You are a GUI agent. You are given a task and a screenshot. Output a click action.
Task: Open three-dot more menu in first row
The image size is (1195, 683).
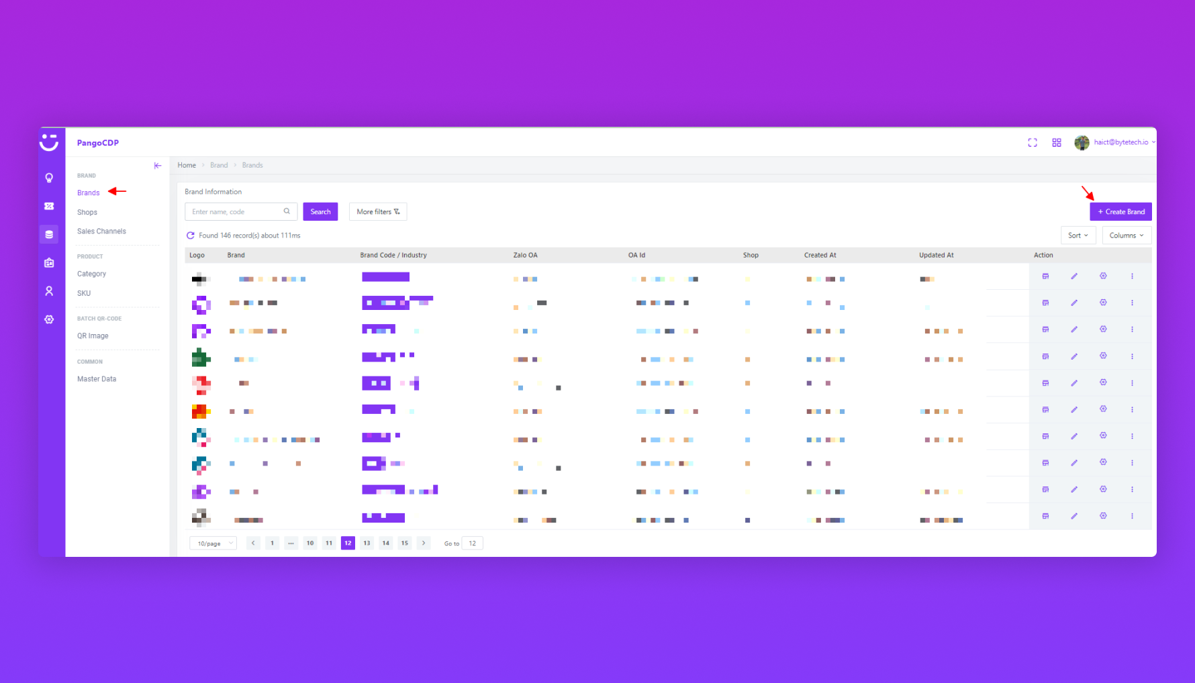click(x=1132, y=276)
